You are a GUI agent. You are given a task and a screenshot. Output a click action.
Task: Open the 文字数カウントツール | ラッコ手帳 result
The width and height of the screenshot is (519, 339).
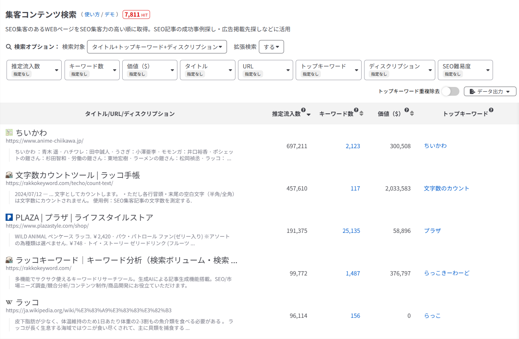(x=78, y=175)
